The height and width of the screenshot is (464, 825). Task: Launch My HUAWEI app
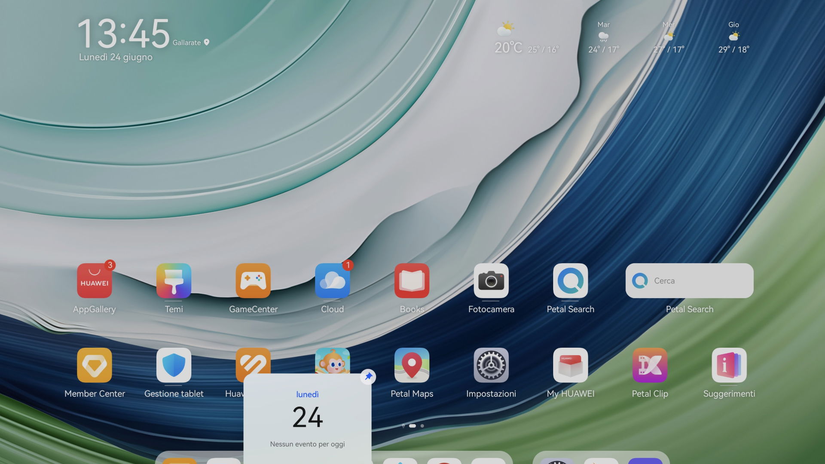(571, 365)
